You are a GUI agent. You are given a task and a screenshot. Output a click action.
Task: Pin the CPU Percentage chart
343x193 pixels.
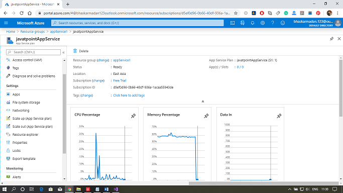pyautogui.click(x=133, y=116)
